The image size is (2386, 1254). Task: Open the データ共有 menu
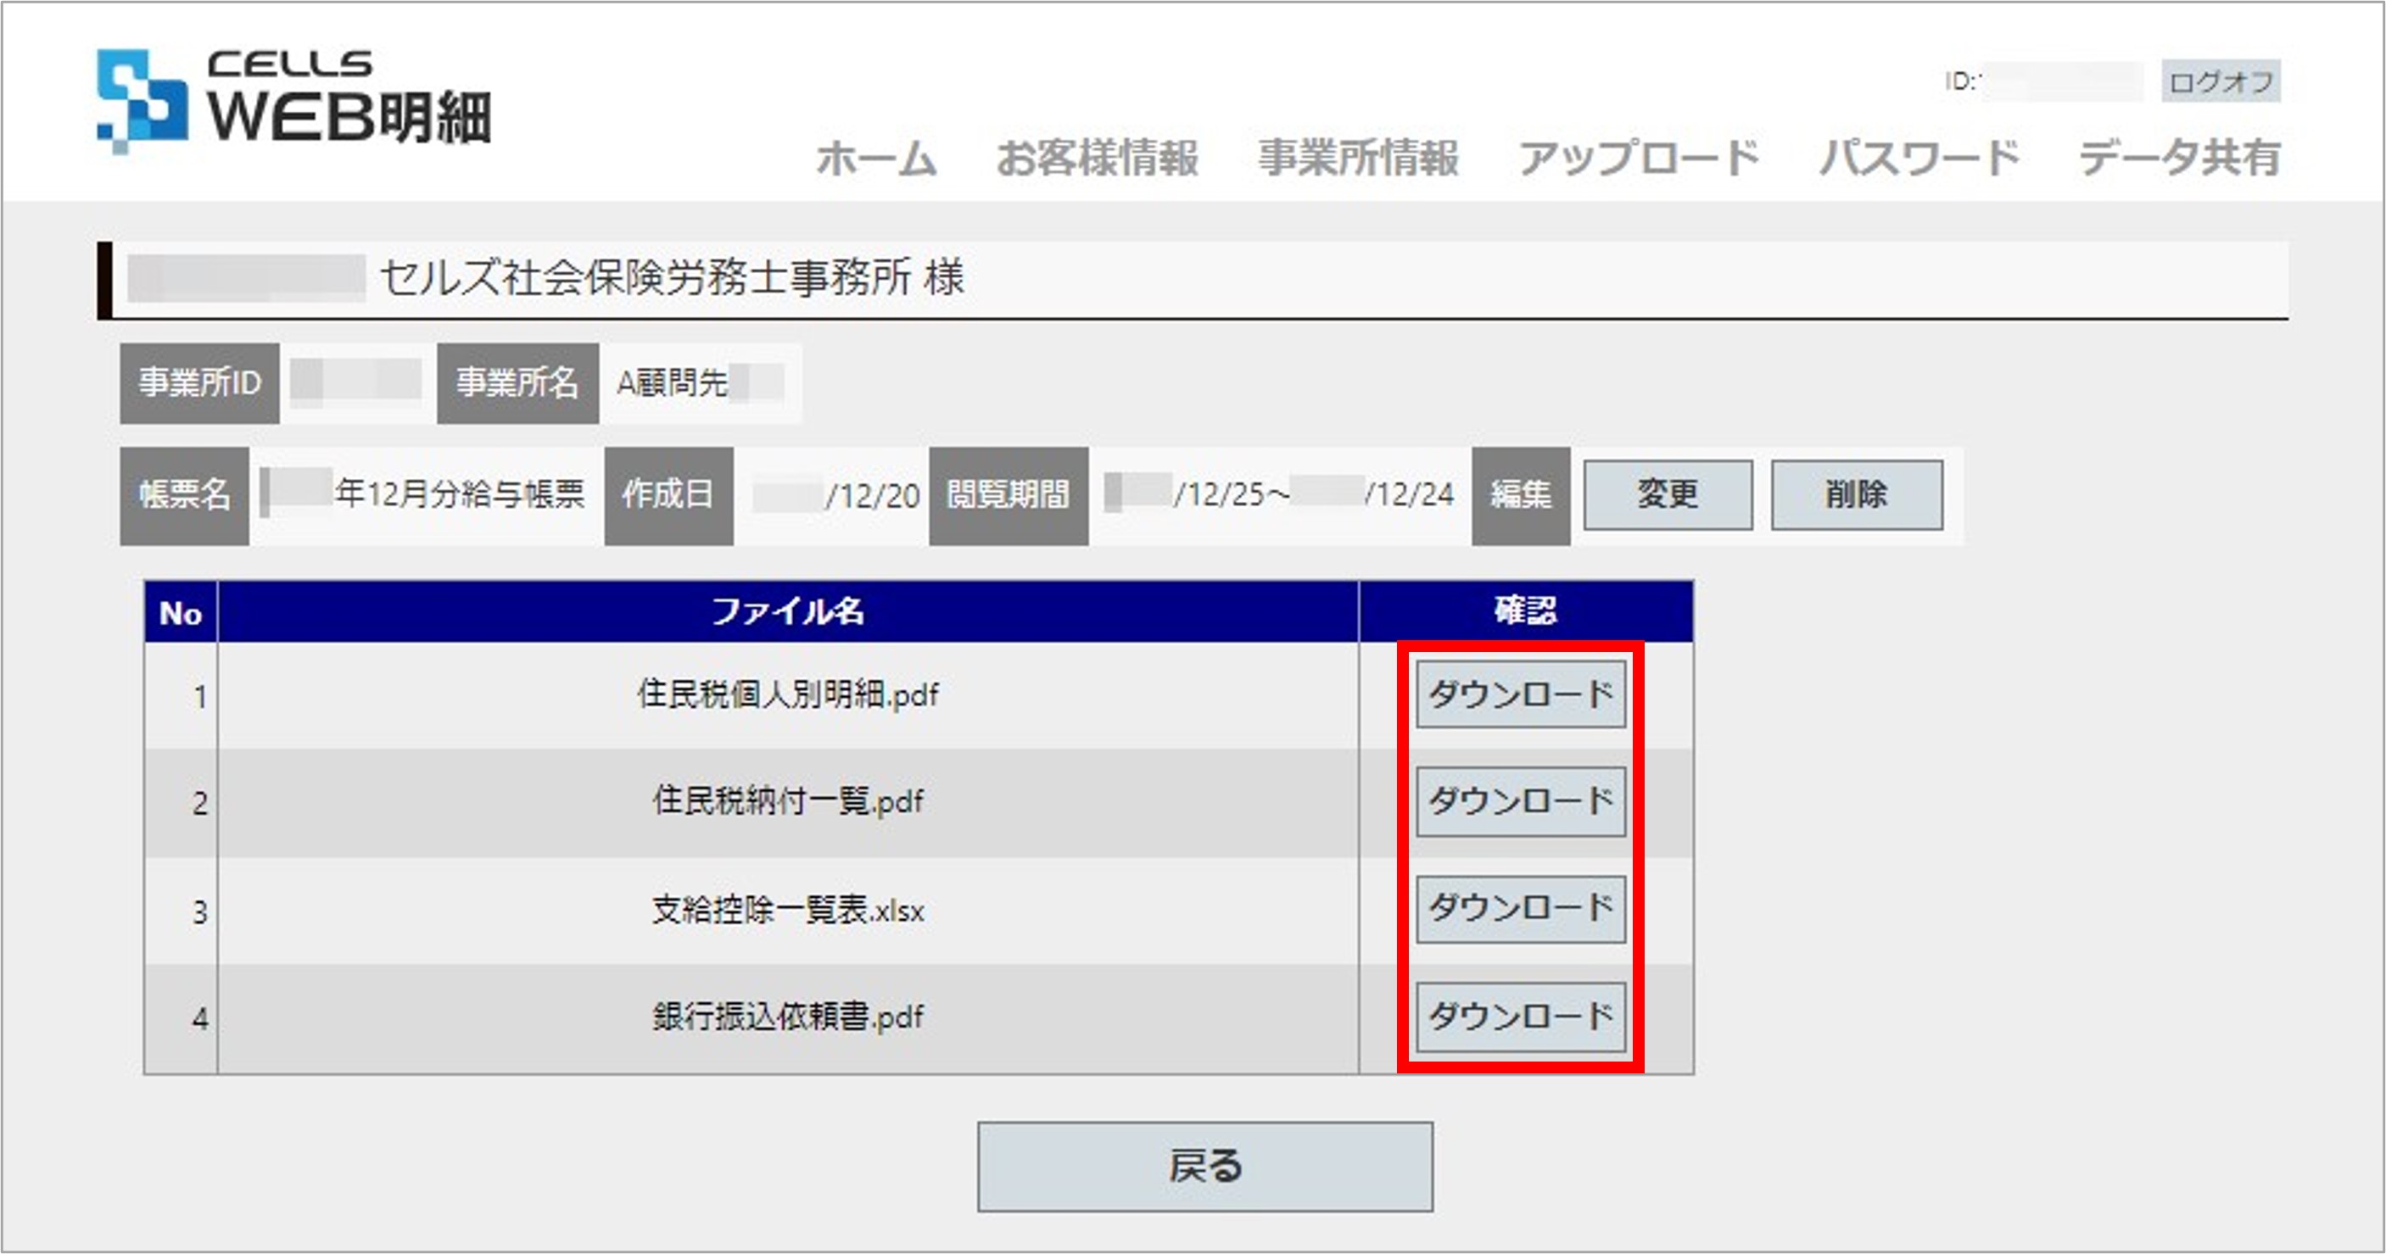pos(2179,159)
